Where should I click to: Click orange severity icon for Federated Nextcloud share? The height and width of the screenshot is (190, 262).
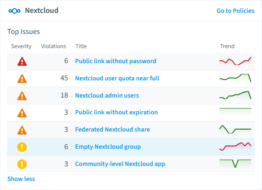tap(22, 130)
